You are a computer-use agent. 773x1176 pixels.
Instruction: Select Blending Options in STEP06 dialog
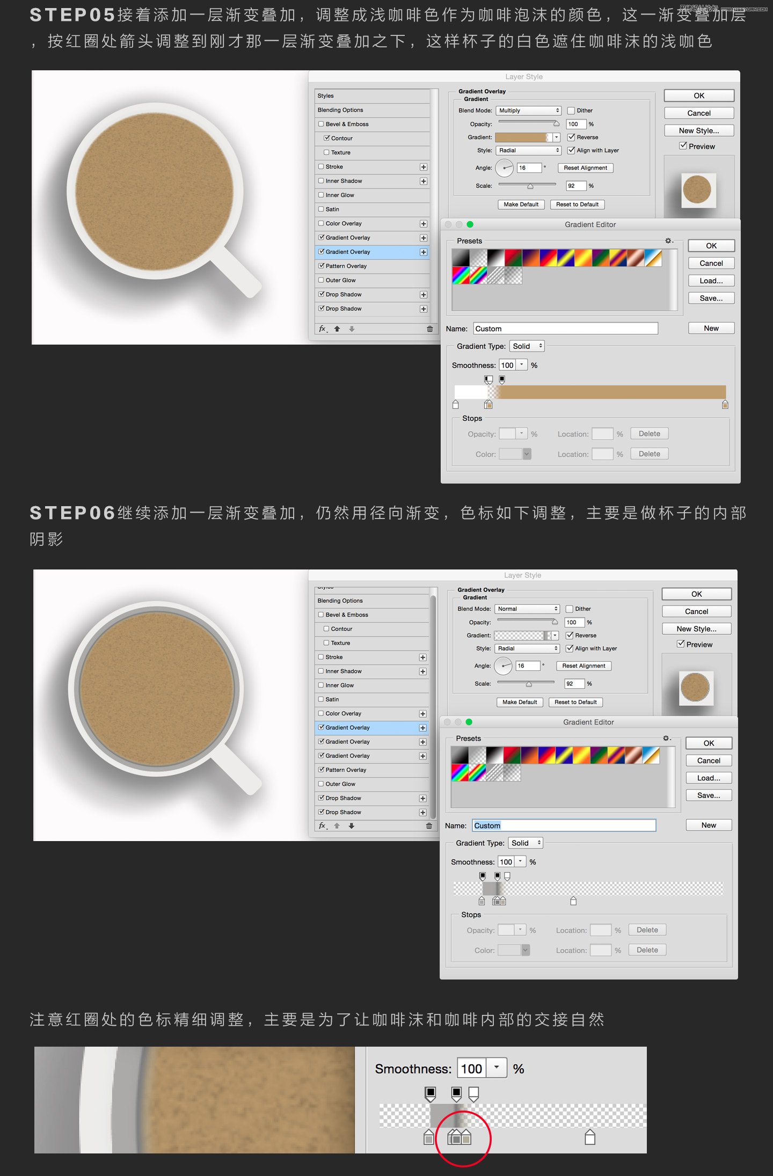point(372,601)
